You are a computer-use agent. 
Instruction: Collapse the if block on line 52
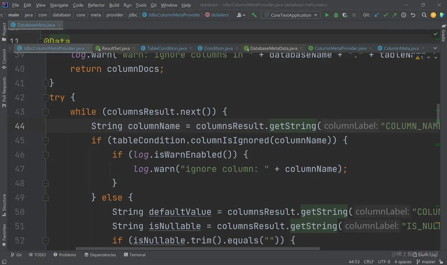pos(46,241)
